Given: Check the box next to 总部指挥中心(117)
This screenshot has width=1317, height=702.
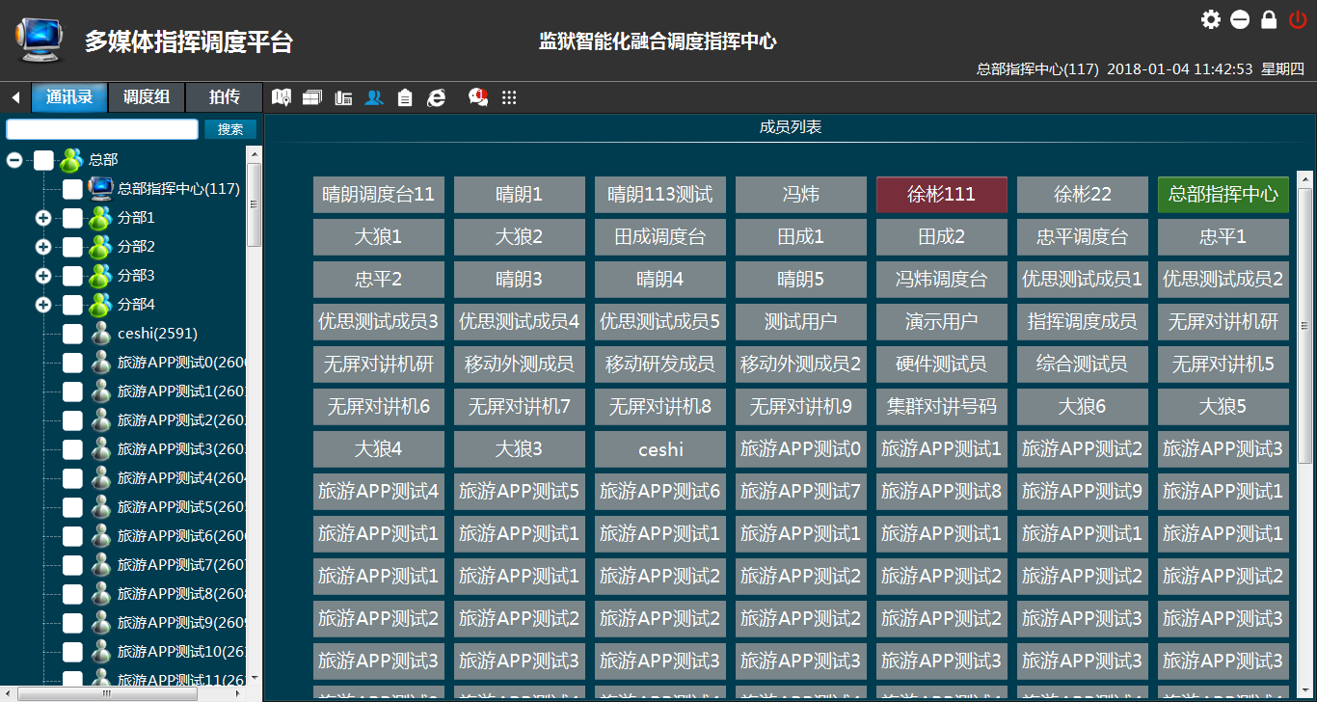Looking at the screenshot, I should coord(72,189).
